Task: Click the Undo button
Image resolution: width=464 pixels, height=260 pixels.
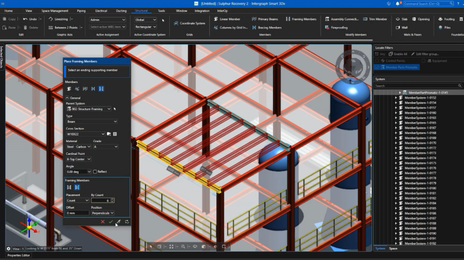Action: click(30, 19)
